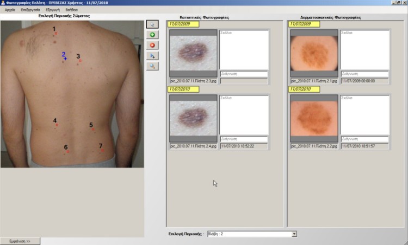Open the Επεξεργασία menu

tap(30, 10)
